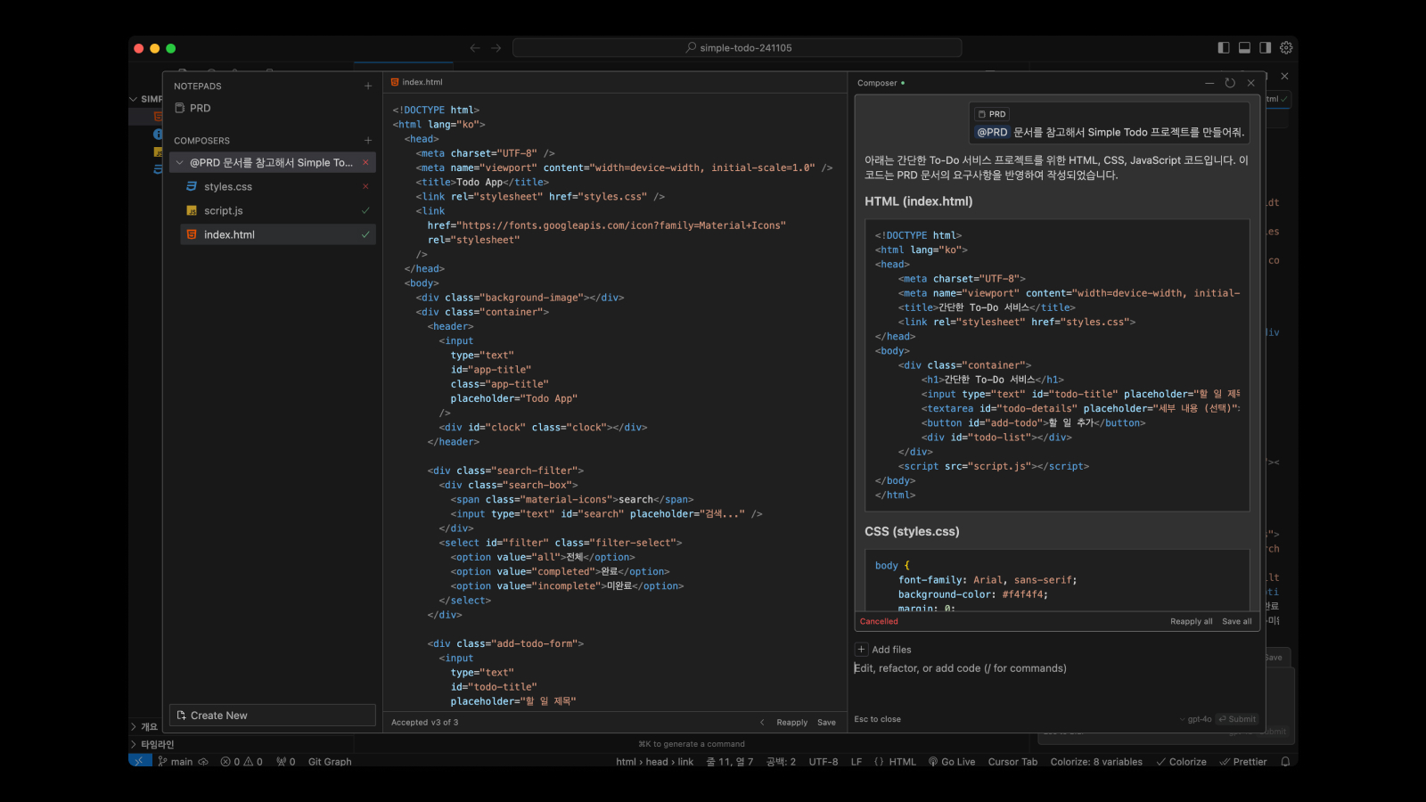This screenshot has width=1426, height=802.
Task: Click the check mark next to script.js
Action: 365,210
